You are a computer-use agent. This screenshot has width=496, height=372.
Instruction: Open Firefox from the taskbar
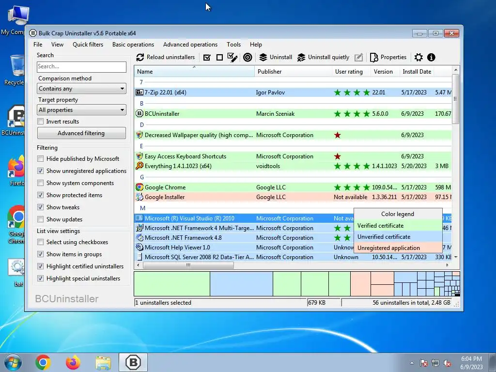pos(73,362)
